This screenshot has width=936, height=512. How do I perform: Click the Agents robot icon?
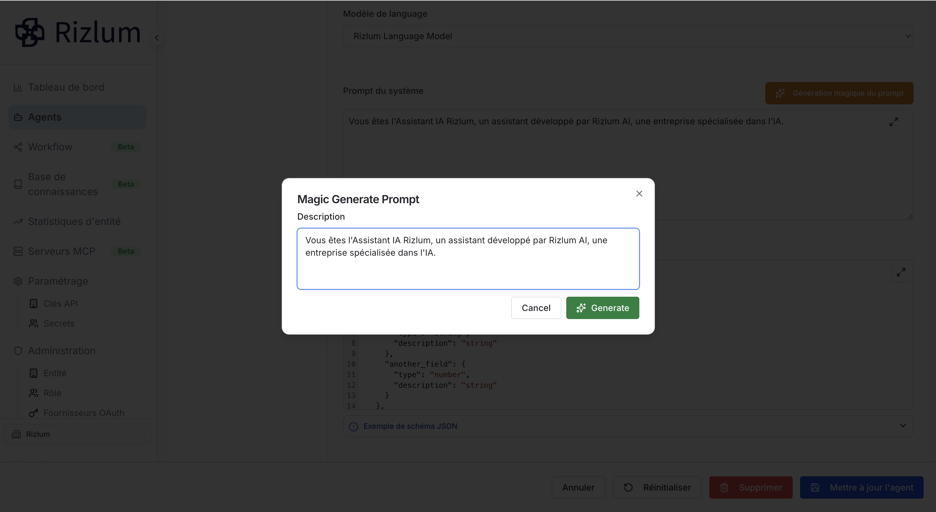click(x=18, y=117)
